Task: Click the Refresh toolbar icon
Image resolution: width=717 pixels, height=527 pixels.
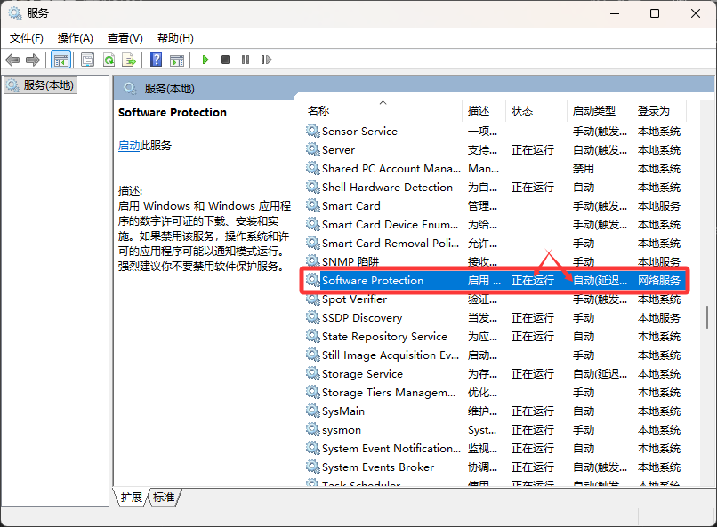Action: [x=109, y=60]
